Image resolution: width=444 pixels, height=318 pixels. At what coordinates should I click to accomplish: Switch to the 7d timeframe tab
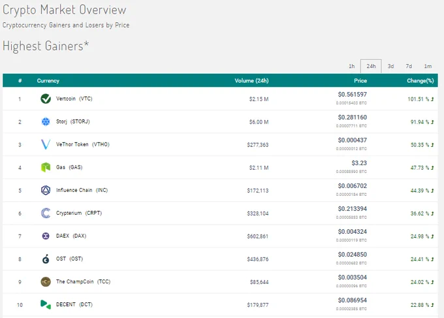click(409, 66)
